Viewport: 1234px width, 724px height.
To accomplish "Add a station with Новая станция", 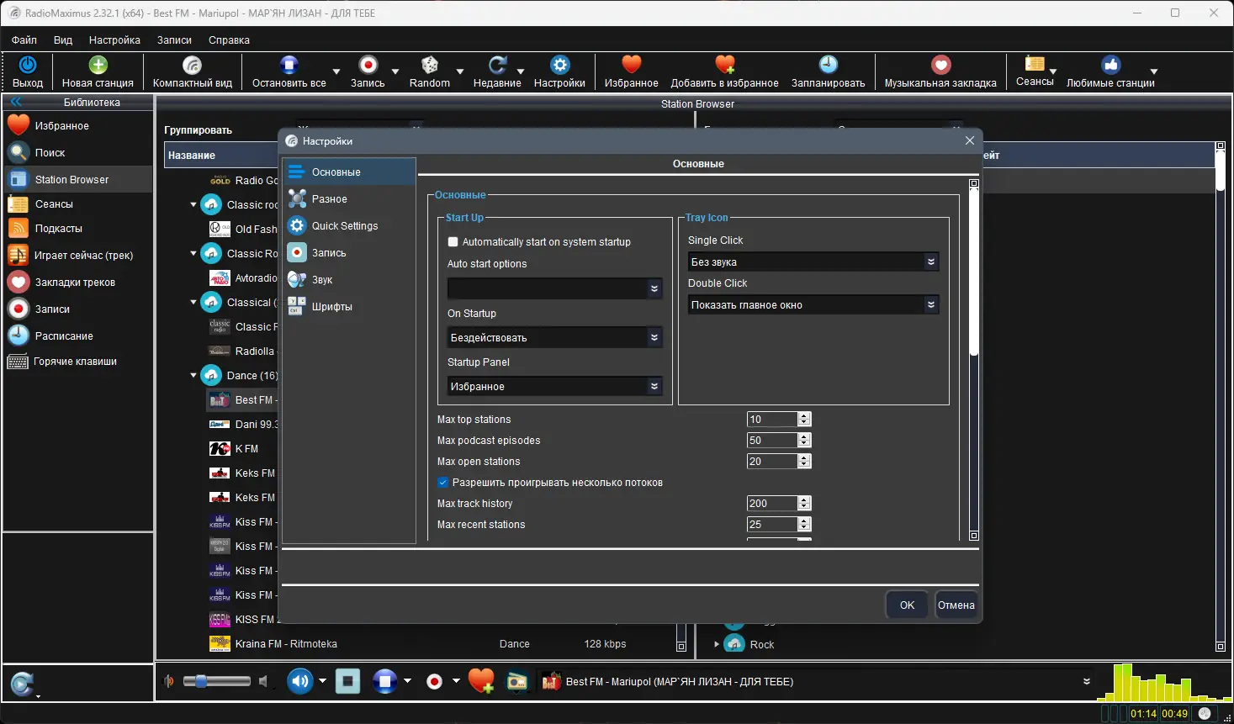I will [x=98, y=71].
